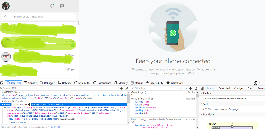The image size is (265, 129).
Task: Focus the Search or start new chat field
Action: (x=39, y=17)
